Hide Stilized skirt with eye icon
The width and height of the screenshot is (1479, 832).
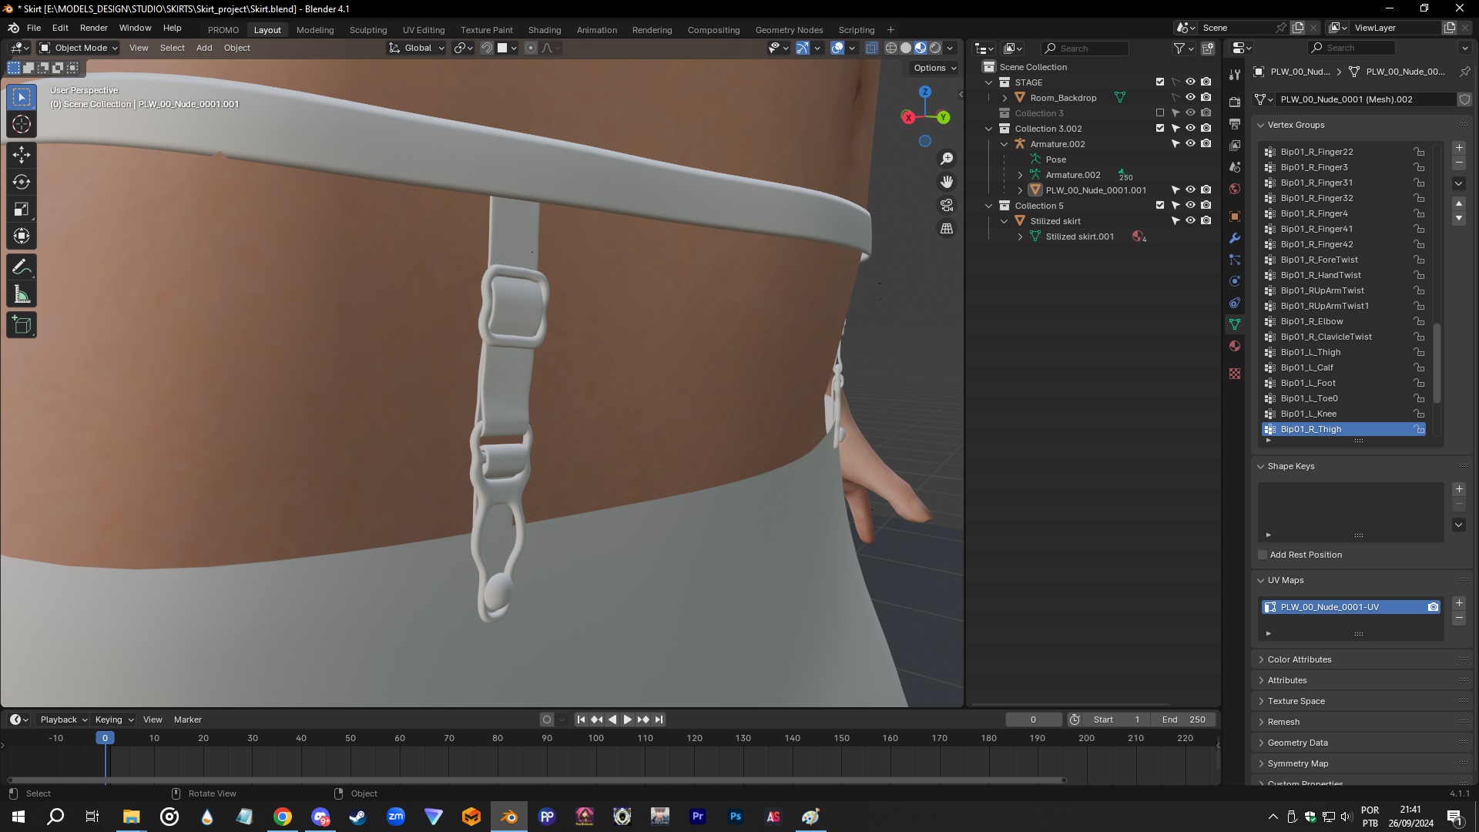pyautogui.click(x=1190, y=220)
